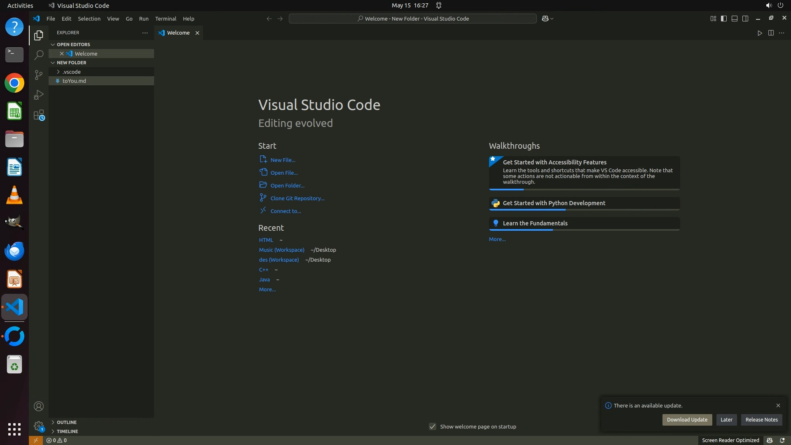
Task: Toggle the primary side bar layout button
Action: click(724, 19)
